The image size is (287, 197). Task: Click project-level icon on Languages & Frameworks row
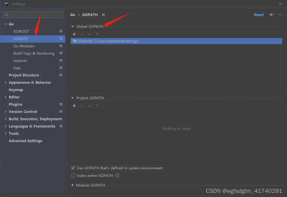pyautogui.click(x=61, y=126)
